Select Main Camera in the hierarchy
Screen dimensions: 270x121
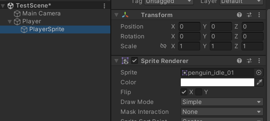[55, 13]
